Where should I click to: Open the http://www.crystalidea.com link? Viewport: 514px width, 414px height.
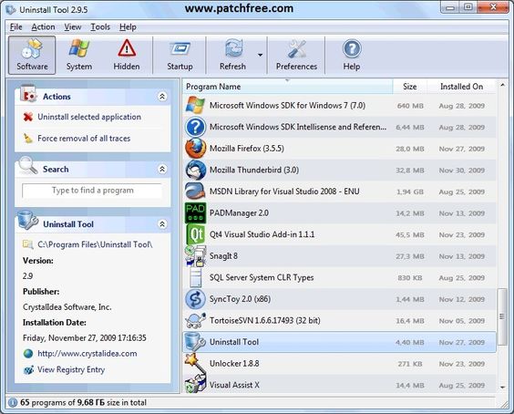click(87, 354)
